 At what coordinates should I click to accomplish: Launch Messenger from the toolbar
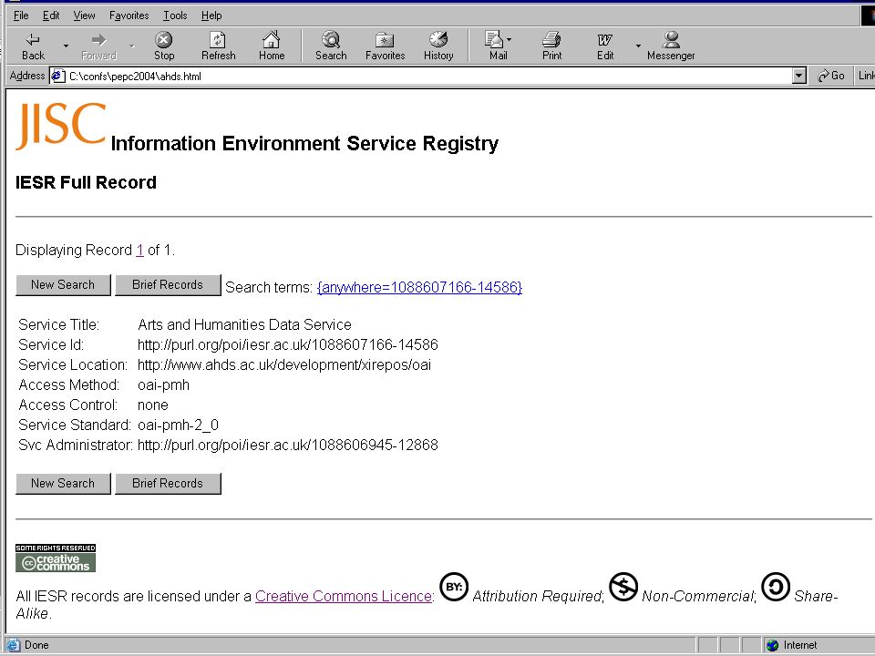pos(671,46)
